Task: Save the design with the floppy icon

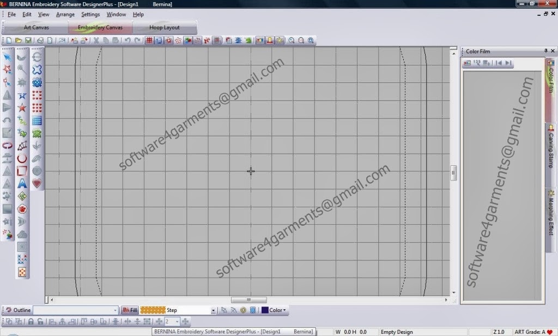Action: pyautogui.click(x=28, y=40)
